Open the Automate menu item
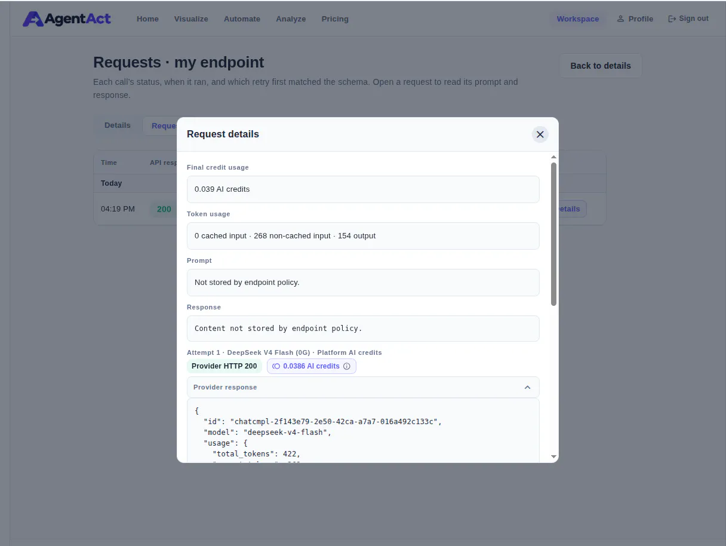Screen dimensions: 726x546 tap(242, 19)
